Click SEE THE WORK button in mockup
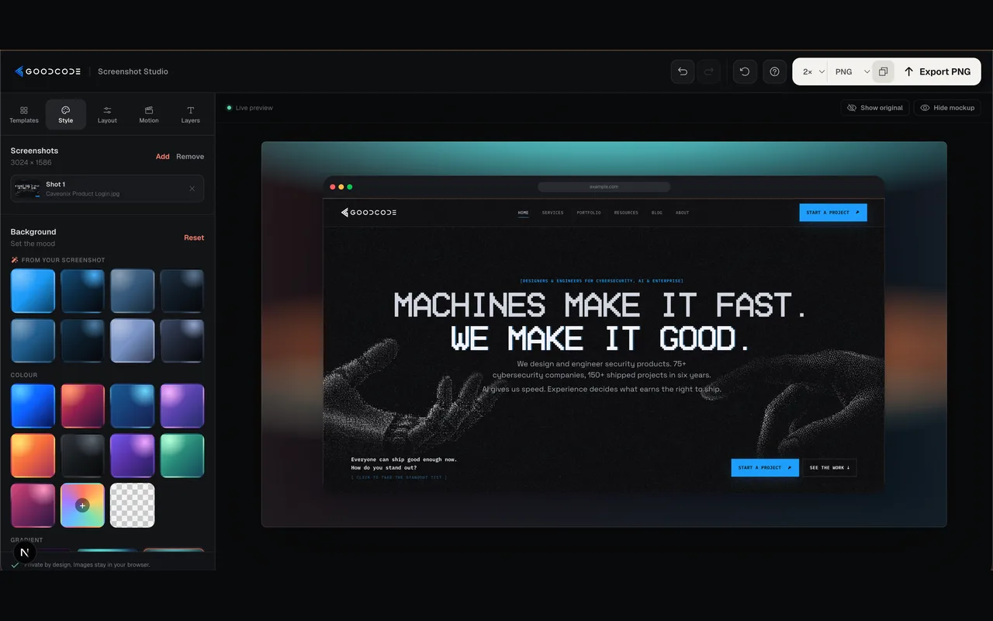993x621 pixels. 829,467
